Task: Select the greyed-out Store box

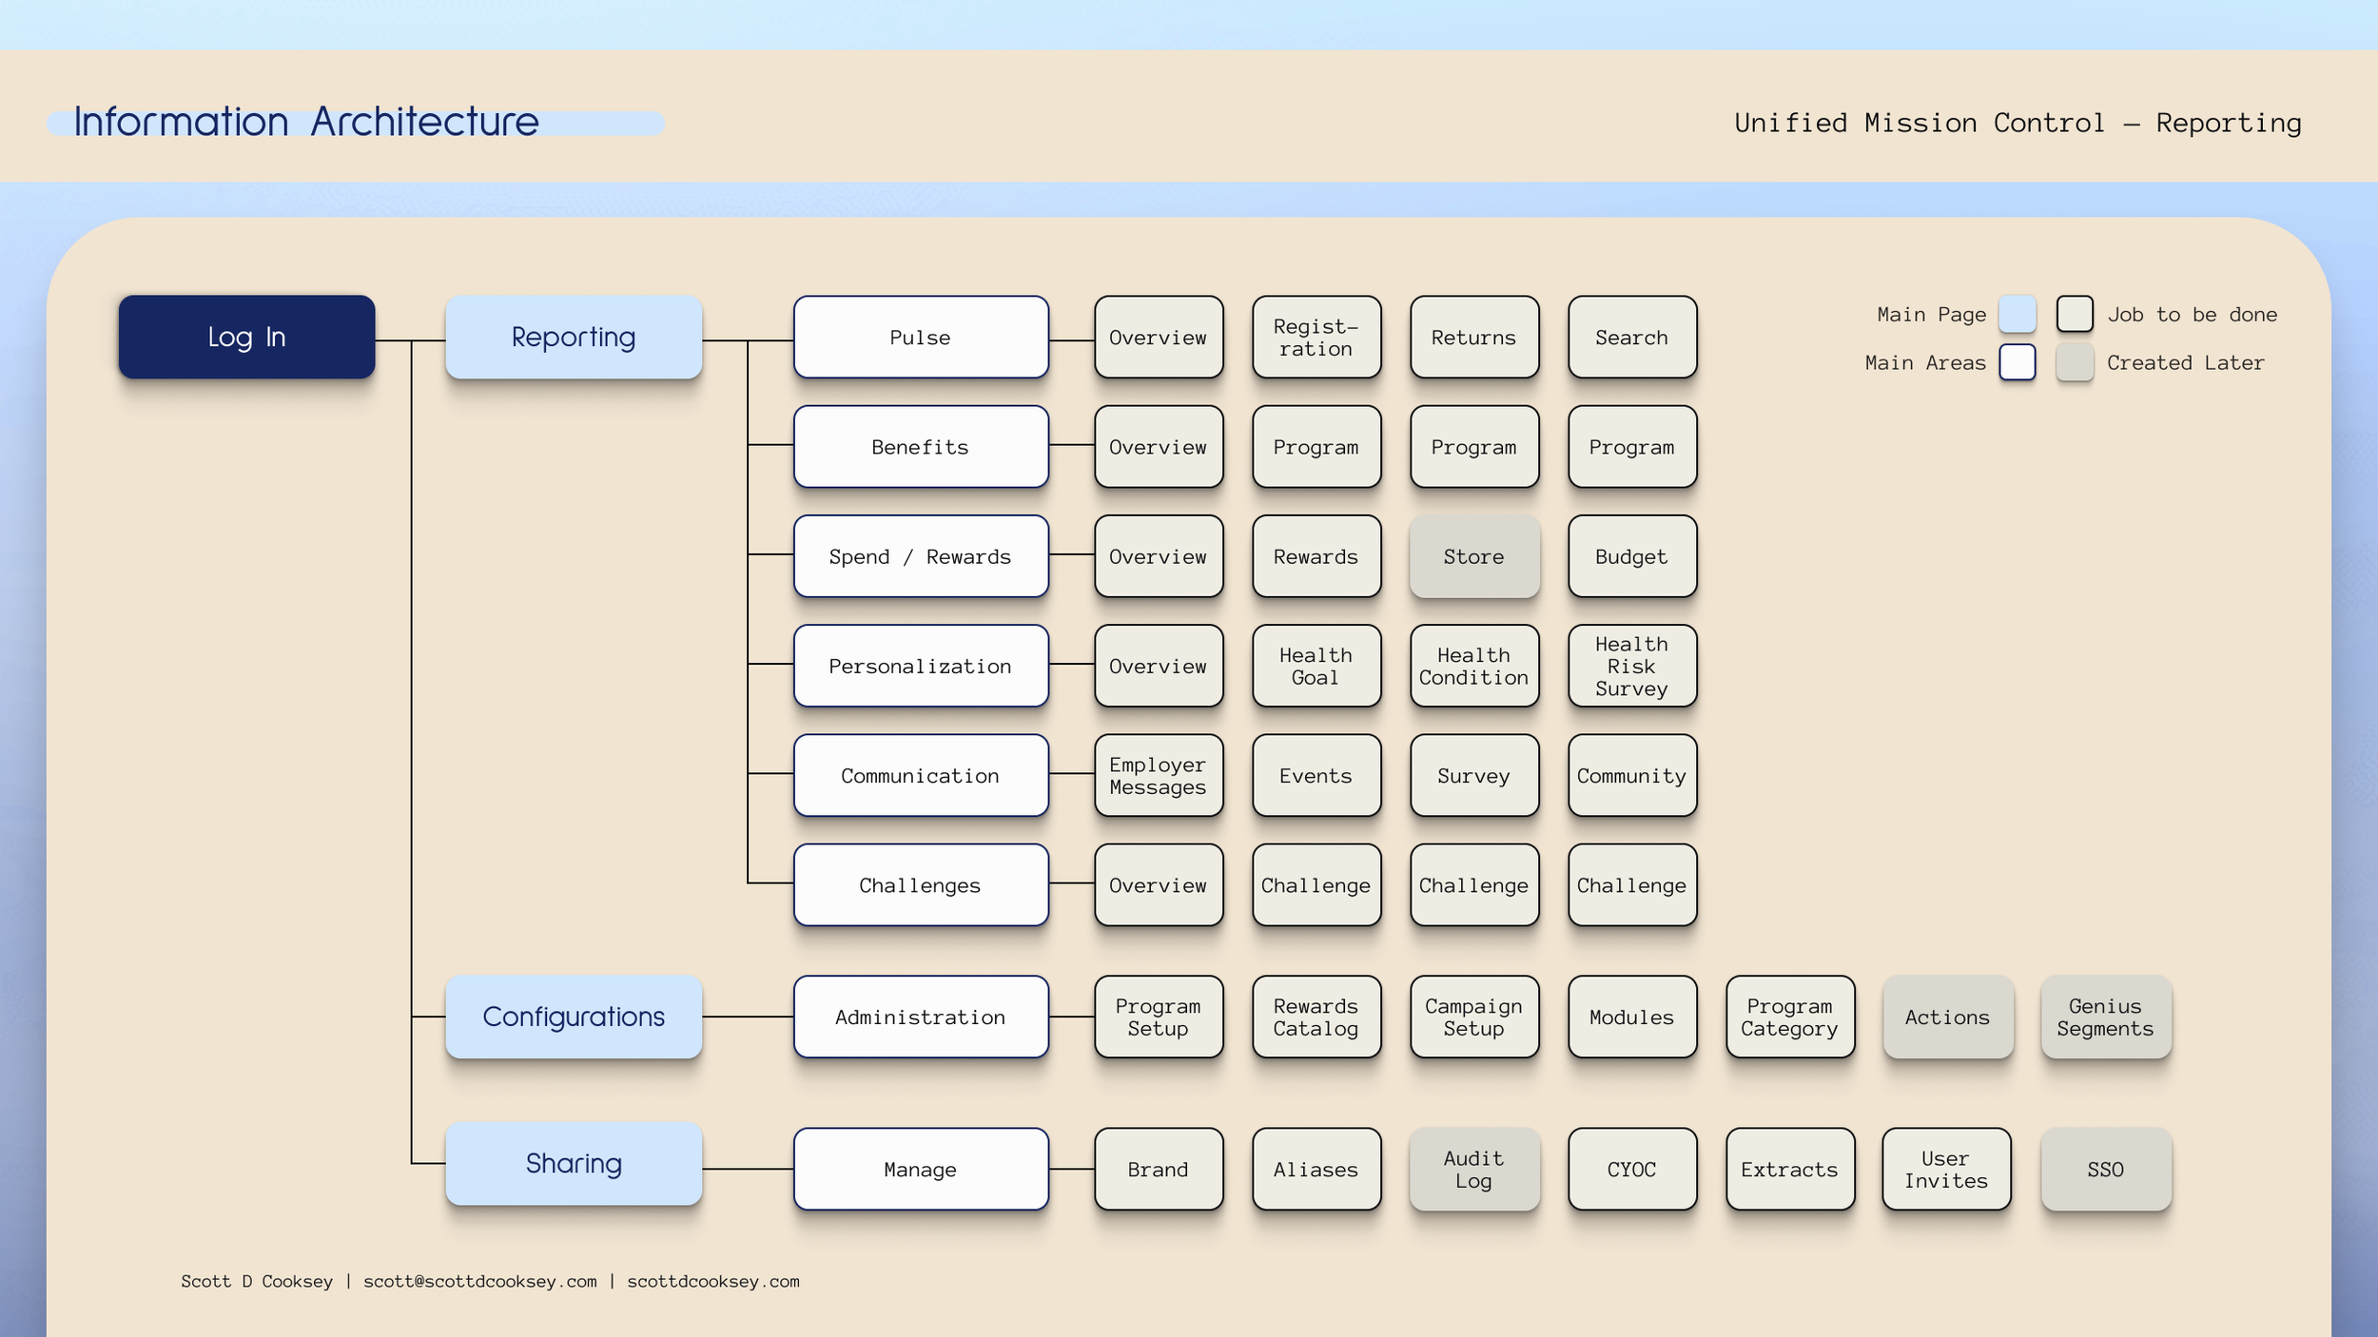Action: (x=1473, y=556)
